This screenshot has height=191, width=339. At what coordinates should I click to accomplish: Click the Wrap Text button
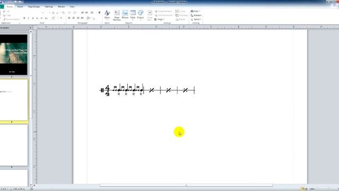tap(149, 15)
